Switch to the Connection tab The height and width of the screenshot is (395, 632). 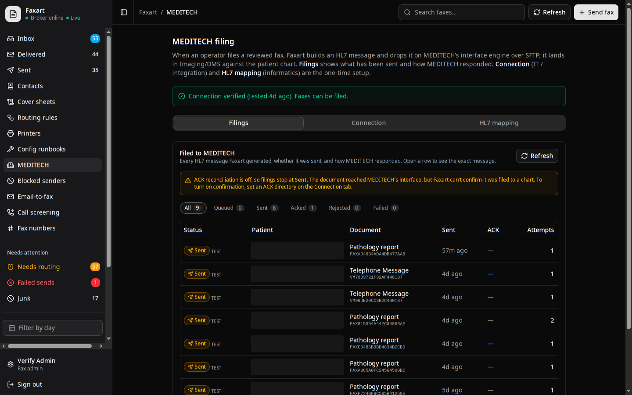pyautogui.click(x=369, y=123)
